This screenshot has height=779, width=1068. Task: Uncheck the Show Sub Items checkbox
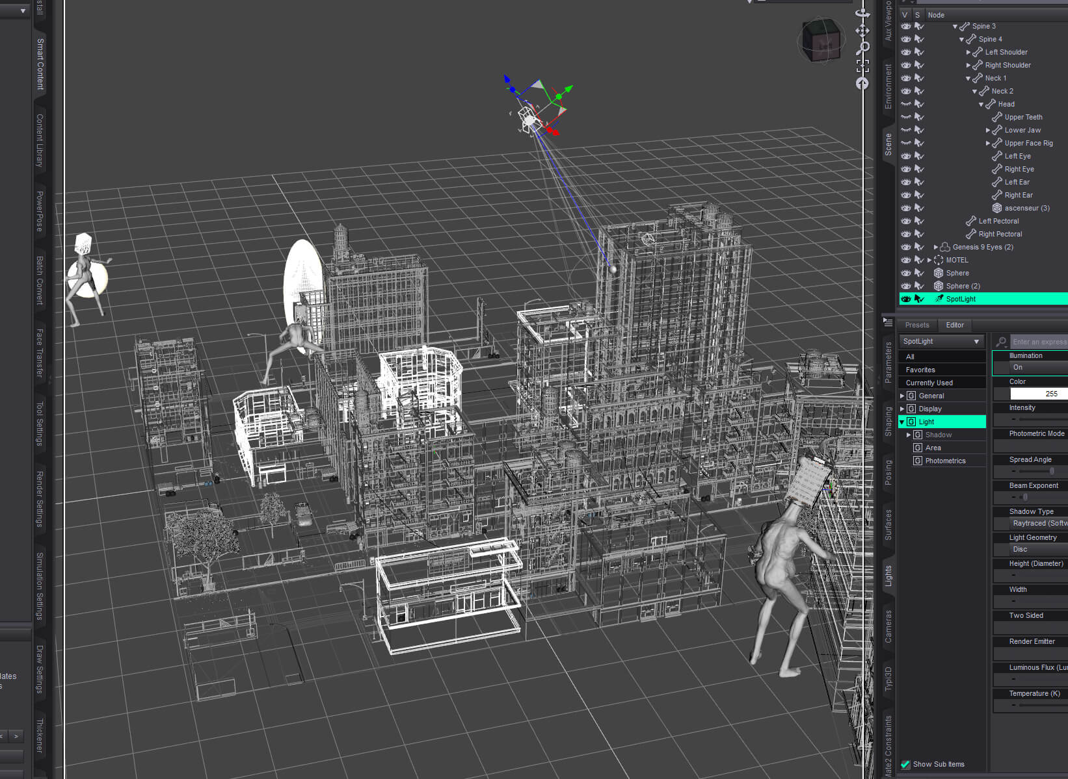(x=905, y=764)
